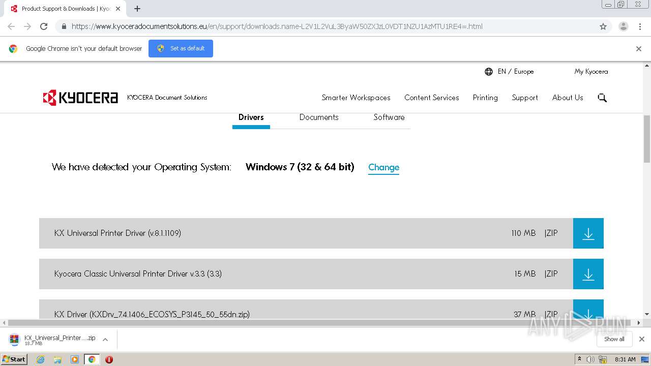Open Windows Media Player from the taskbar
This screenshot has width=651, height=366.
coord(75,359)
